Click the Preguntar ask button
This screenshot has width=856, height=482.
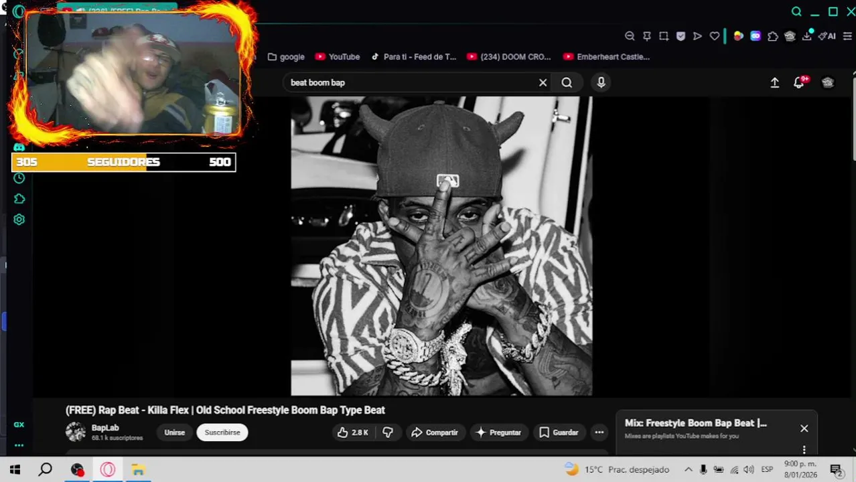click(x=498, y=432)
